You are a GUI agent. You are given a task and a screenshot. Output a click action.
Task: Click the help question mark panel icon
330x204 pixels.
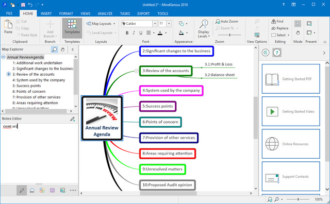click(277, 53)
